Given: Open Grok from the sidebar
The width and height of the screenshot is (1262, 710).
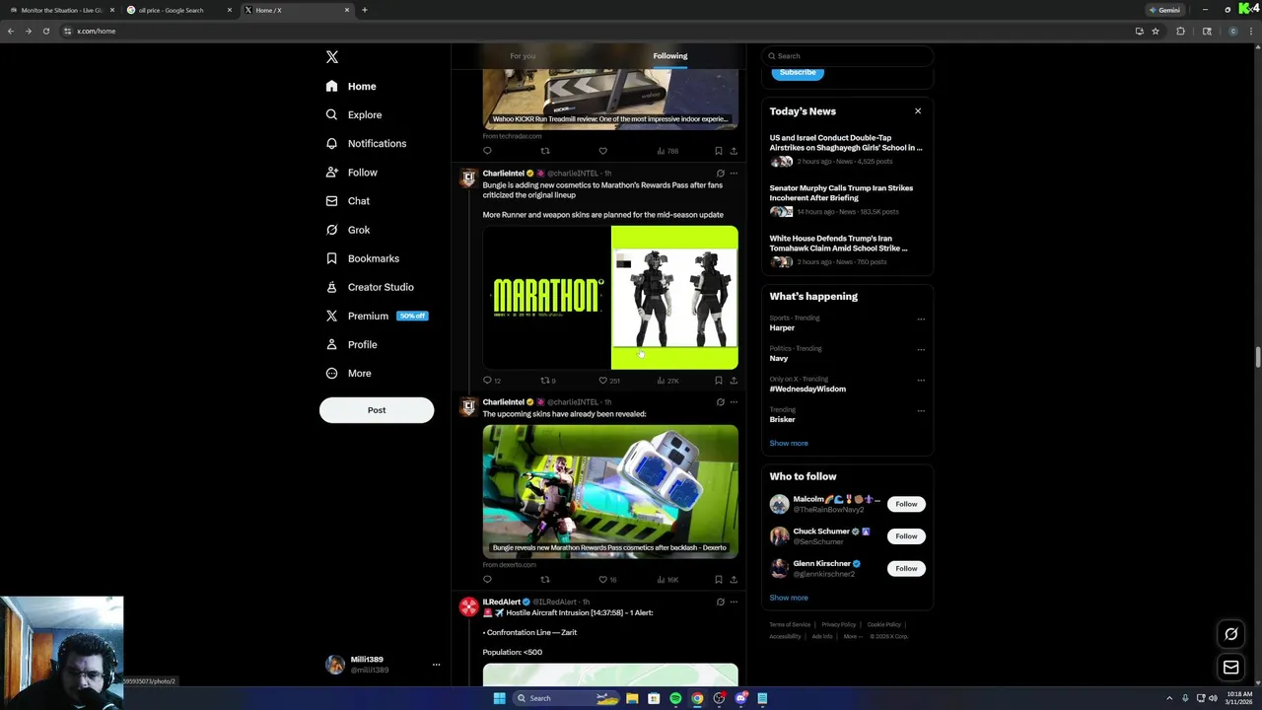Looking at the screenshot, I should [x=347, y=230].
